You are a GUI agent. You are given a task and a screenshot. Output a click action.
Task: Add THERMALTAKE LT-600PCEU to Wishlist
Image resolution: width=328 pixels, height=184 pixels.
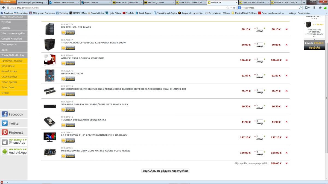point(68,48)
